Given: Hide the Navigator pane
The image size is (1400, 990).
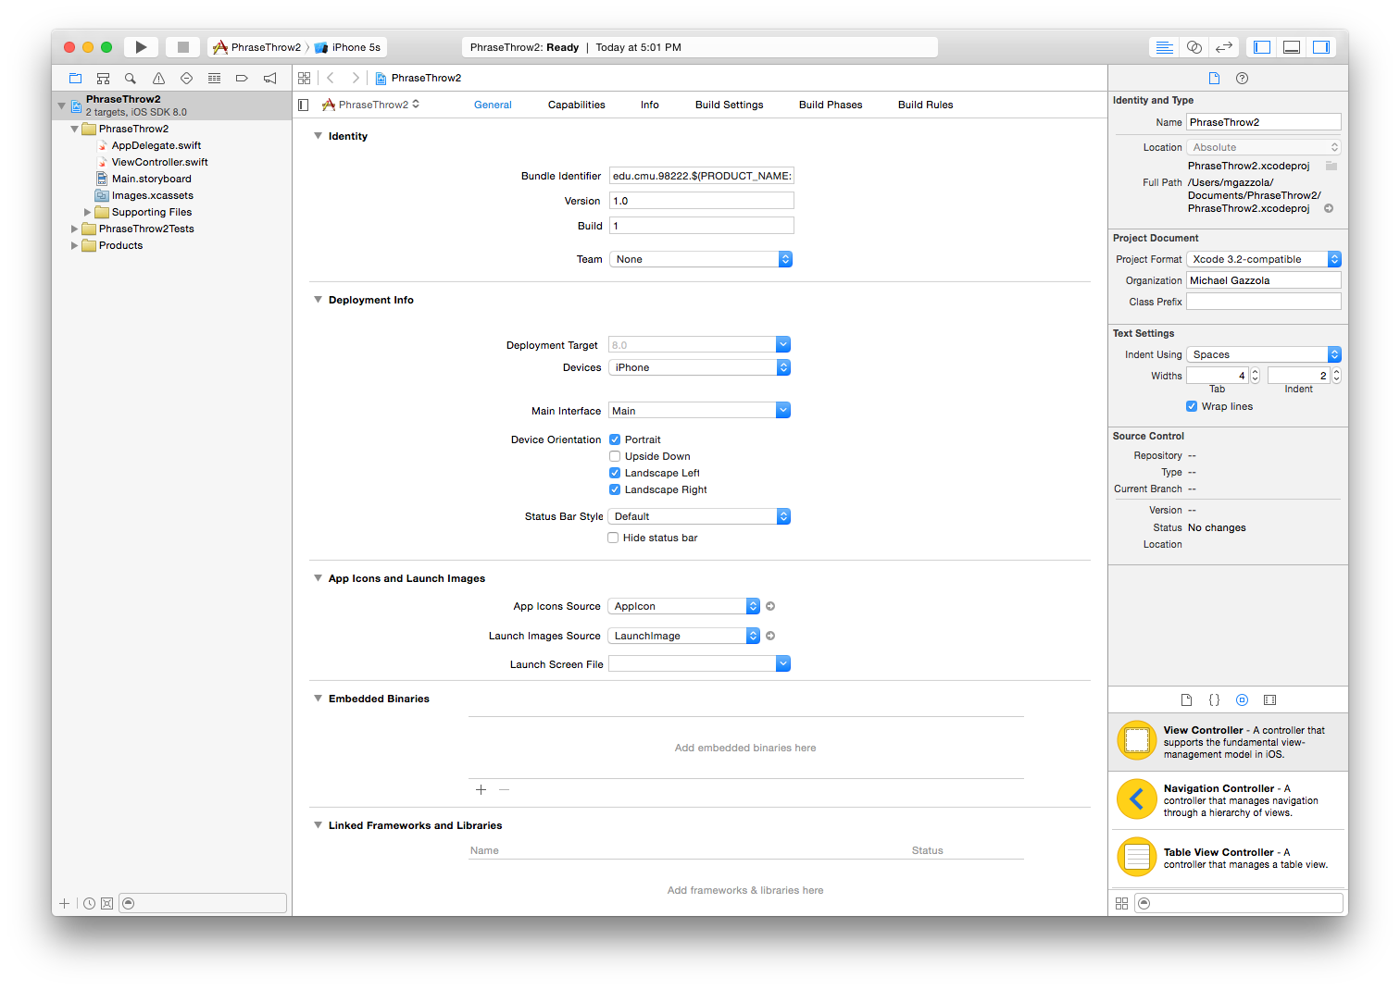Looking at the screenshot, I should (x=1262, y=47).
